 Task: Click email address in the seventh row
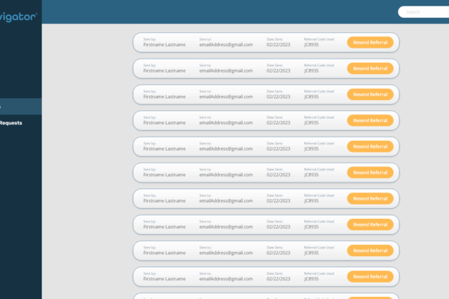point(226,201)
